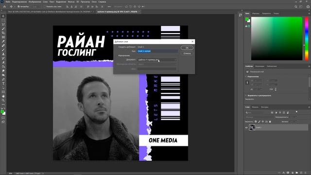
Task: Select the Lasso tool
Action: 3,24
